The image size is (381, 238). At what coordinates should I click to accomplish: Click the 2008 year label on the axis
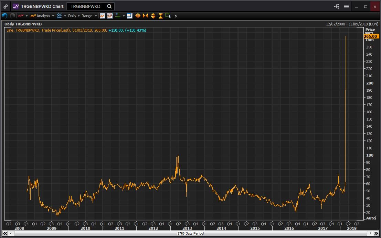19,228
